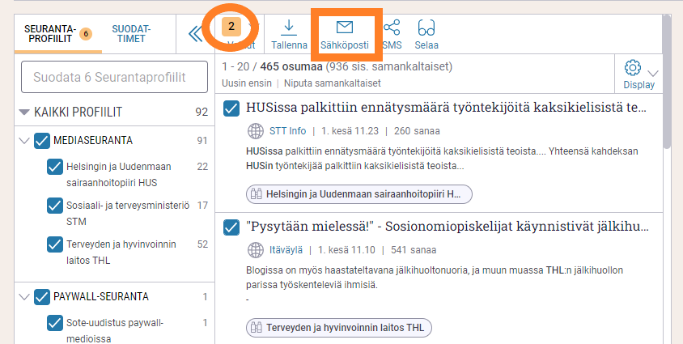The width and height of the screenshot is (683, 344).
Task: Click the Sähköposti email icon
Action: click(x=344, y=28)
